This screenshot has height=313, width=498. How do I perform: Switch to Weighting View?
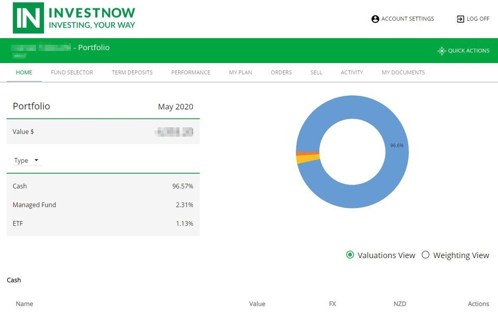(425, 255)
